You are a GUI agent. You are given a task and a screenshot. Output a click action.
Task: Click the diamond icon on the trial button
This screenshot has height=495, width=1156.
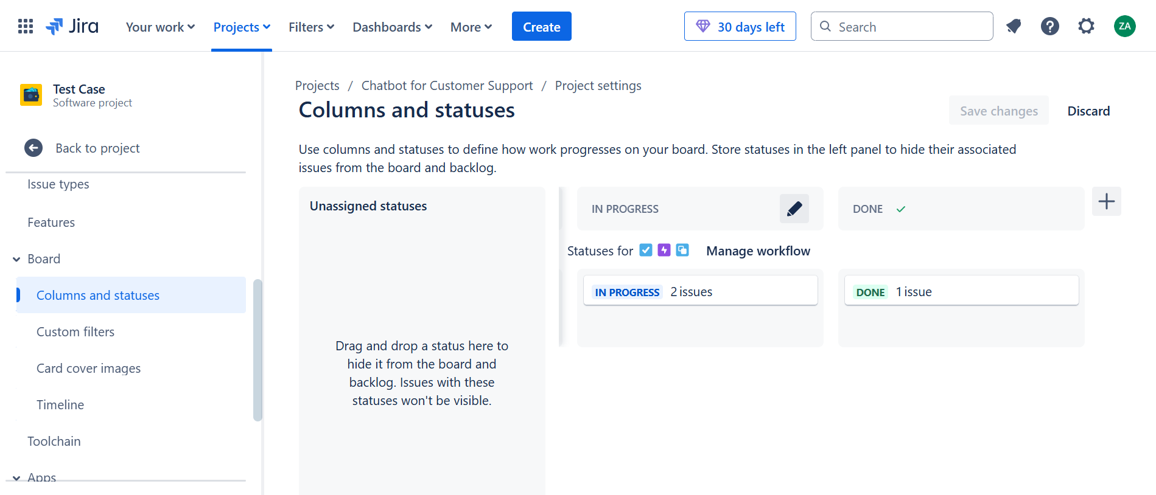tap(703, 26)
